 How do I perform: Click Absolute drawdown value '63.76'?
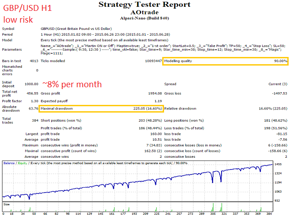pos(34,108)
